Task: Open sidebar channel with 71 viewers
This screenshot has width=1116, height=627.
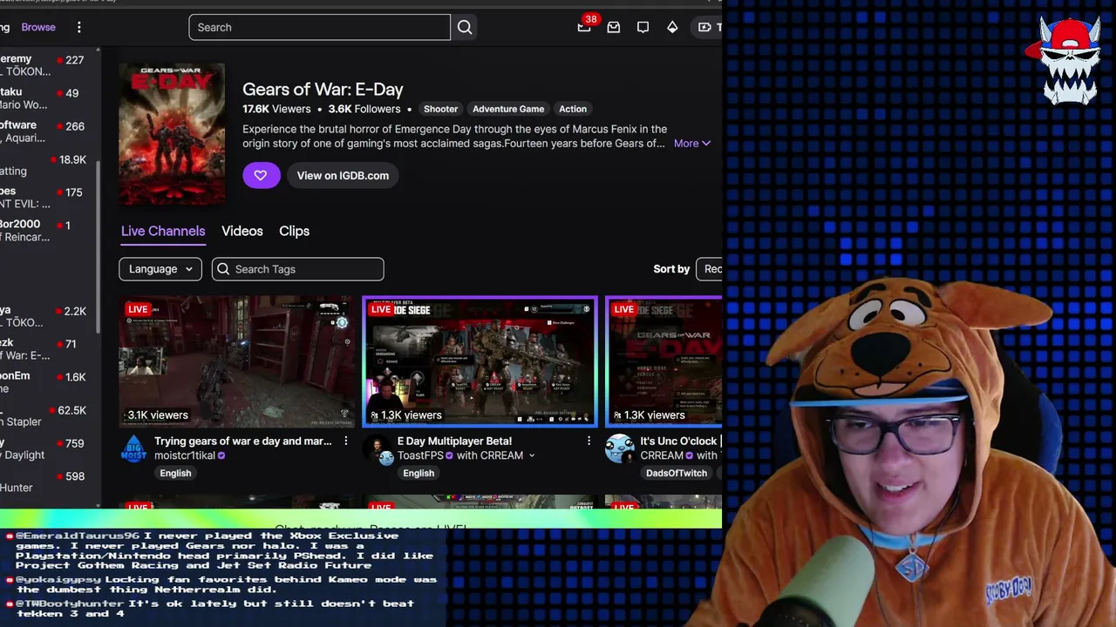Action: [x=44, y=349]
